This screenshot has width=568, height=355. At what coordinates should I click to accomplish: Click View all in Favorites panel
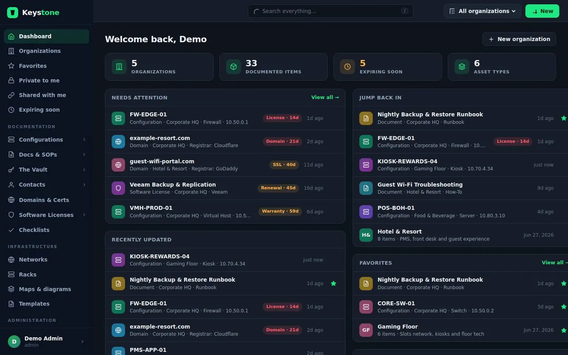(554, 263)
